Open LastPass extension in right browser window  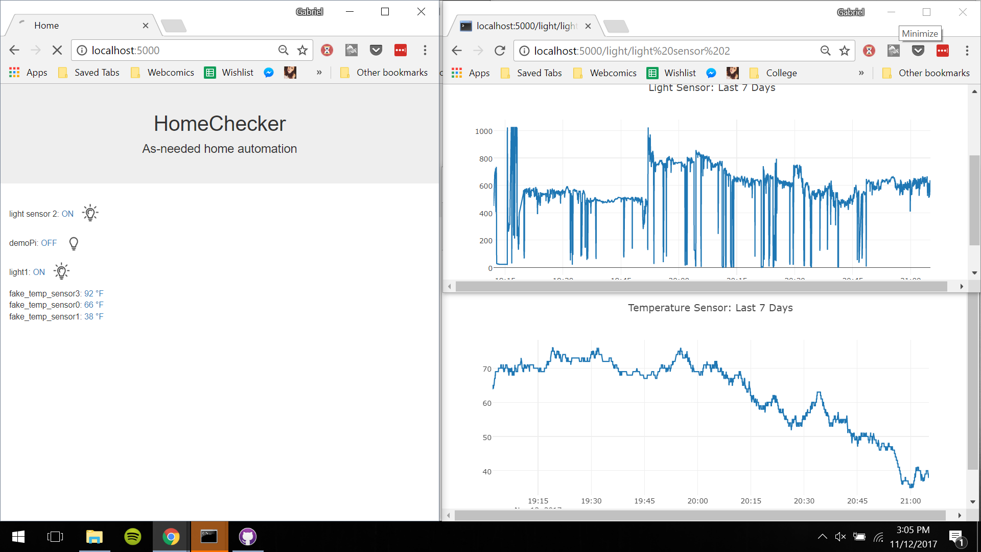pos(943,51)
